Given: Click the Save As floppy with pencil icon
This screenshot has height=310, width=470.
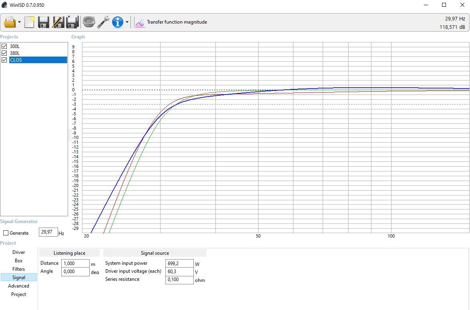Looking at the screenshot, I should [58, 22].
